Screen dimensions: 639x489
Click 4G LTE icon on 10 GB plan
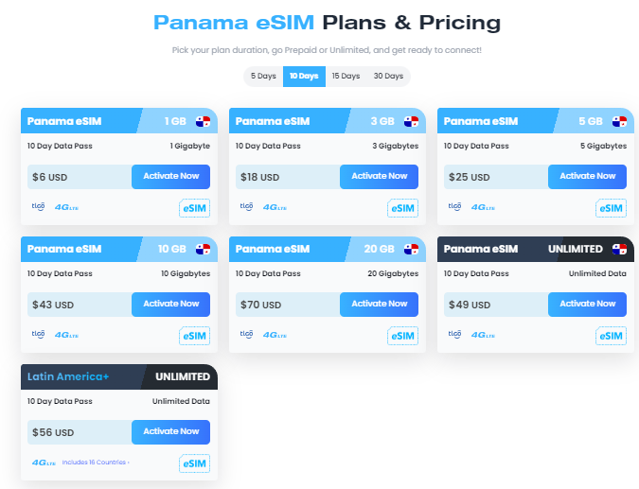pyautogui.click(x=66, y=335)
